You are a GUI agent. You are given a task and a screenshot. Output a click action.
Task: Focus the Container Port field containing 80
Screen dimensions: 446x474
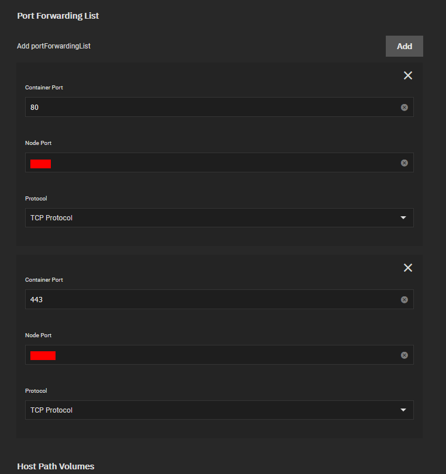coord(210,108)
